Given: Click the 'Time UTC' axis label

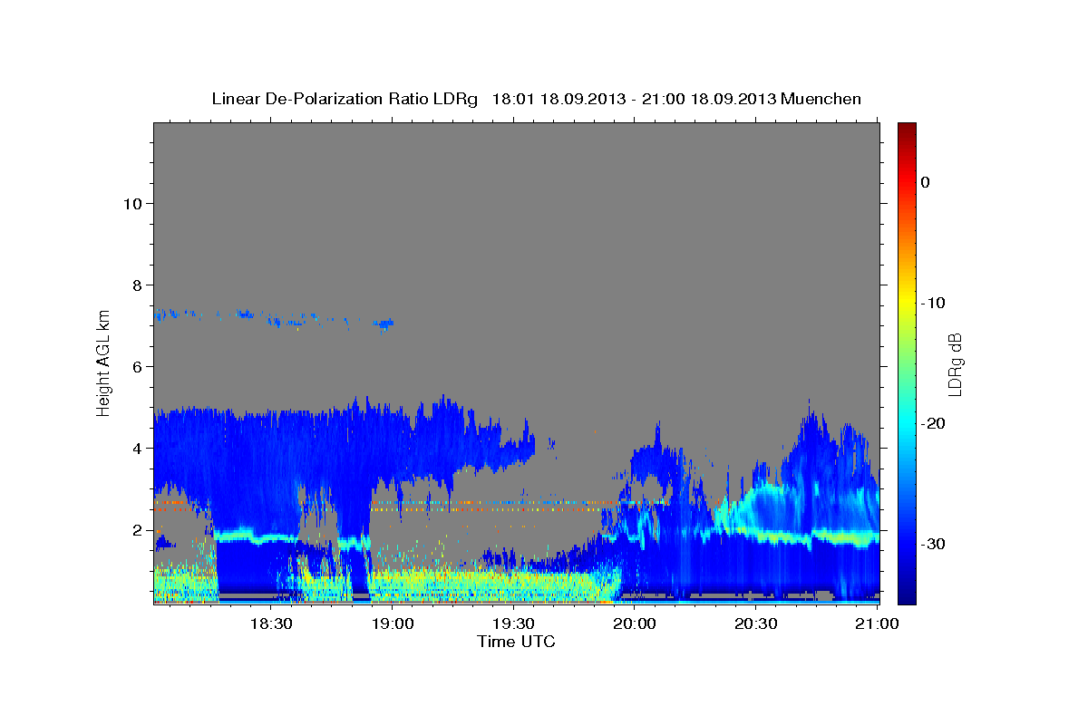Looking at the screenshot, I should pyautogui.click(x=516, y=642).
